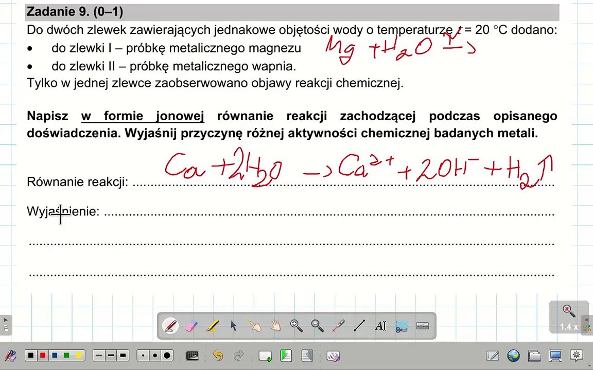This screenshot has width=593, height=370.
Task: Pick the black color swatch
Action: (31, 355)
